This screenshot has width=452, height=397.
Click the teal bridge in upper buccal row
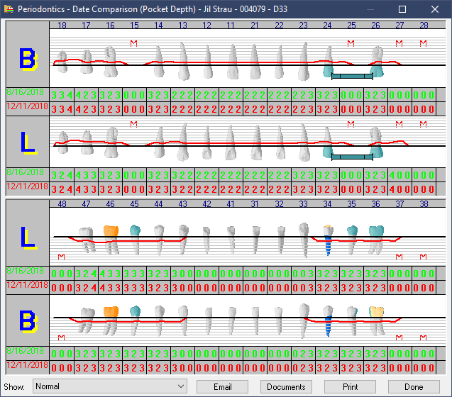(x=352, y=75)
